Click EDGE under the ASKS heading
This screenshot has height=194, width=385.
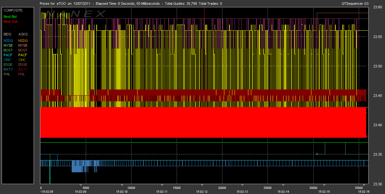coord(23,65)
